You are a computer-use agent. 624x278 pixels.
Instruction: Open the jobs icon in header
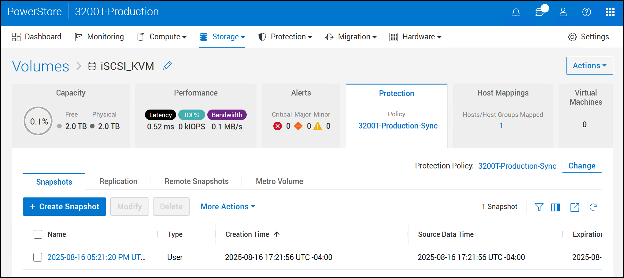pyautogui.click(x=540, y=12)
